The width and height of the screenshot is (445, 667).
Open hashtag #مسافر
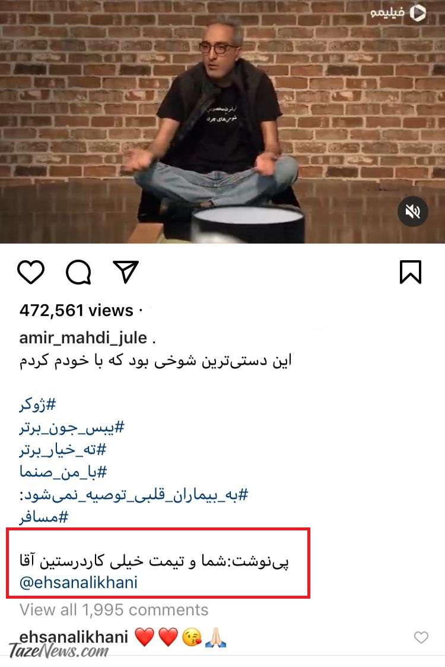pyautogui.click(x=44, y=517)
